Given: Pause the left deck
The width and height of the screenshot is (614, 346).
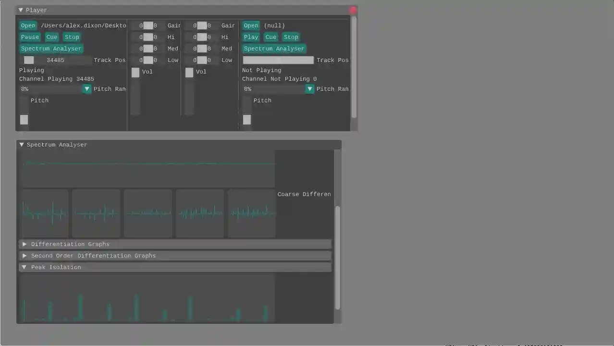Looking at the screenshot, I should tap(30, 37).
